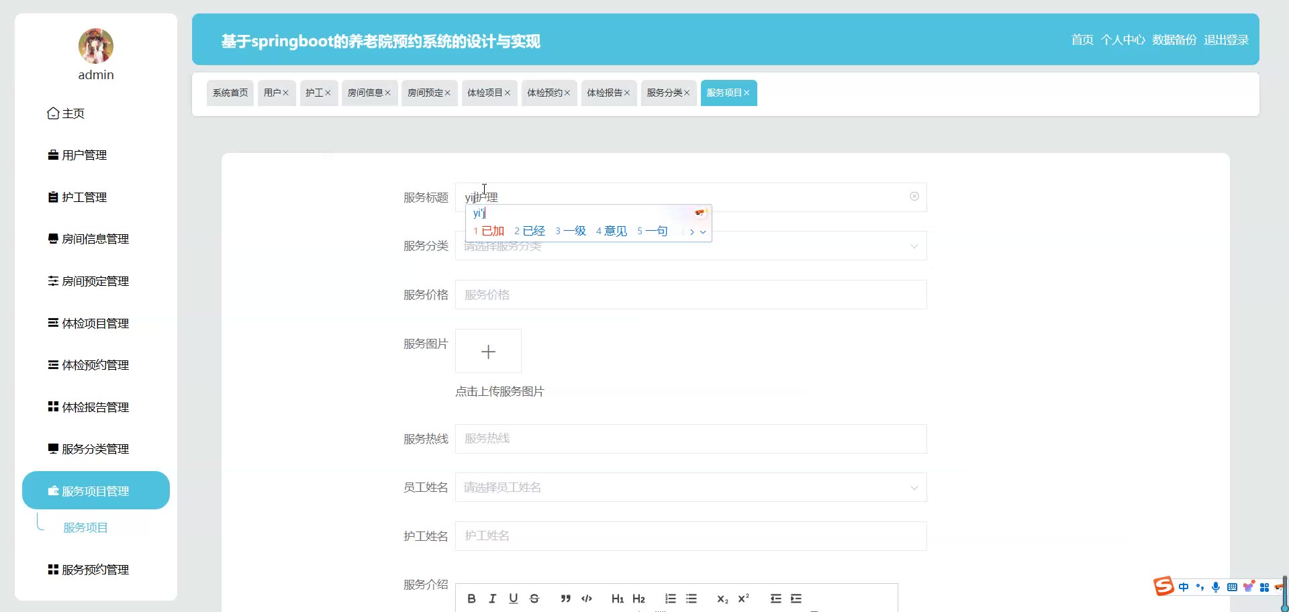Select the 服务项目 submenu item
1289x612 pixels.
(x=85, y=527)
